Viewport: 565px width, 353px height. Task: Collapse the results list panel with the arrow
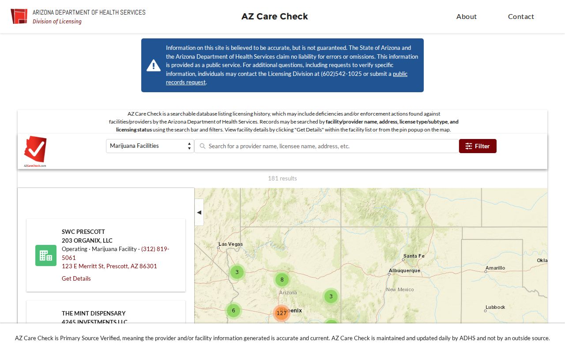199,212
